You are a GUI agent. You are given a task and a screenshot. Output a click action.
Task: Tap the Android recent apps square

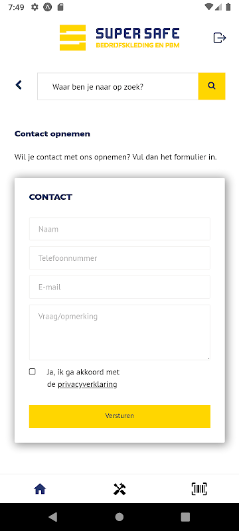pos(185,517)
